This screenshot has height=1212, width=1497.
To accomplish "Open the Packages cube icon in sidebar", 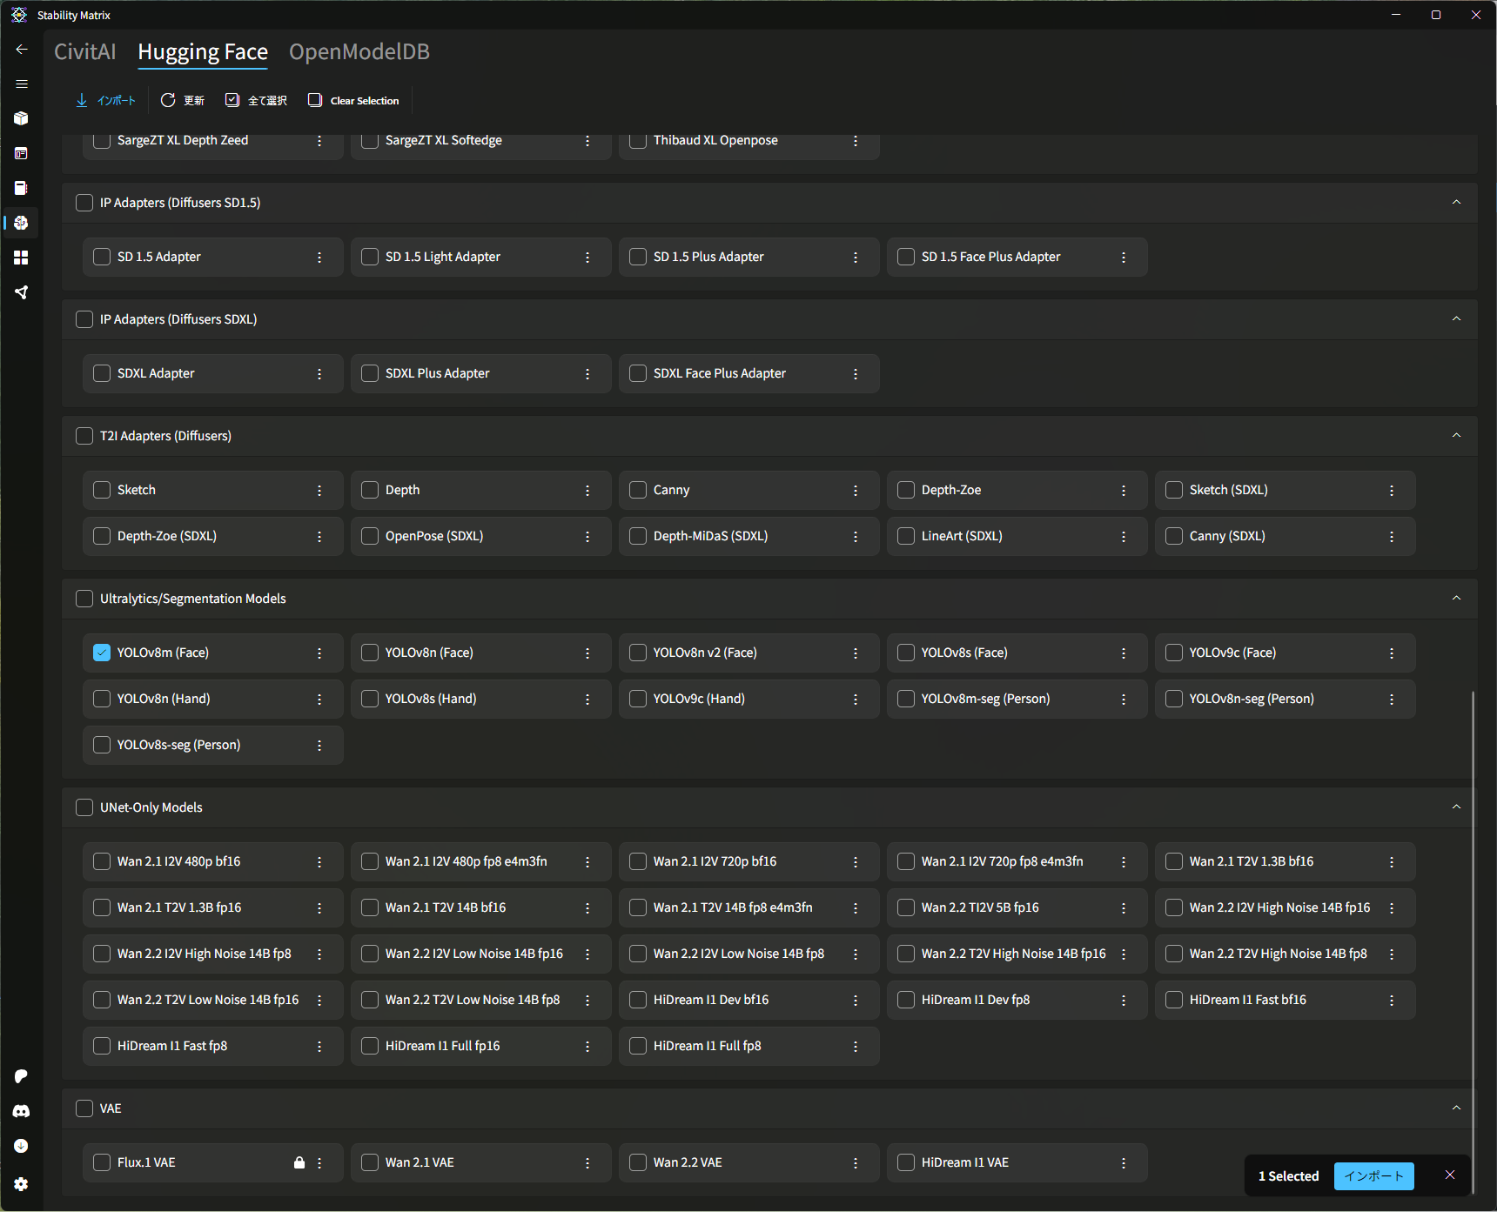I will pyautogui.click(x=21, y=118).
